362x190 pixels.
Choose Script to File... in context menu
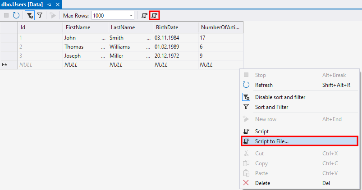(x=299, y=141)
